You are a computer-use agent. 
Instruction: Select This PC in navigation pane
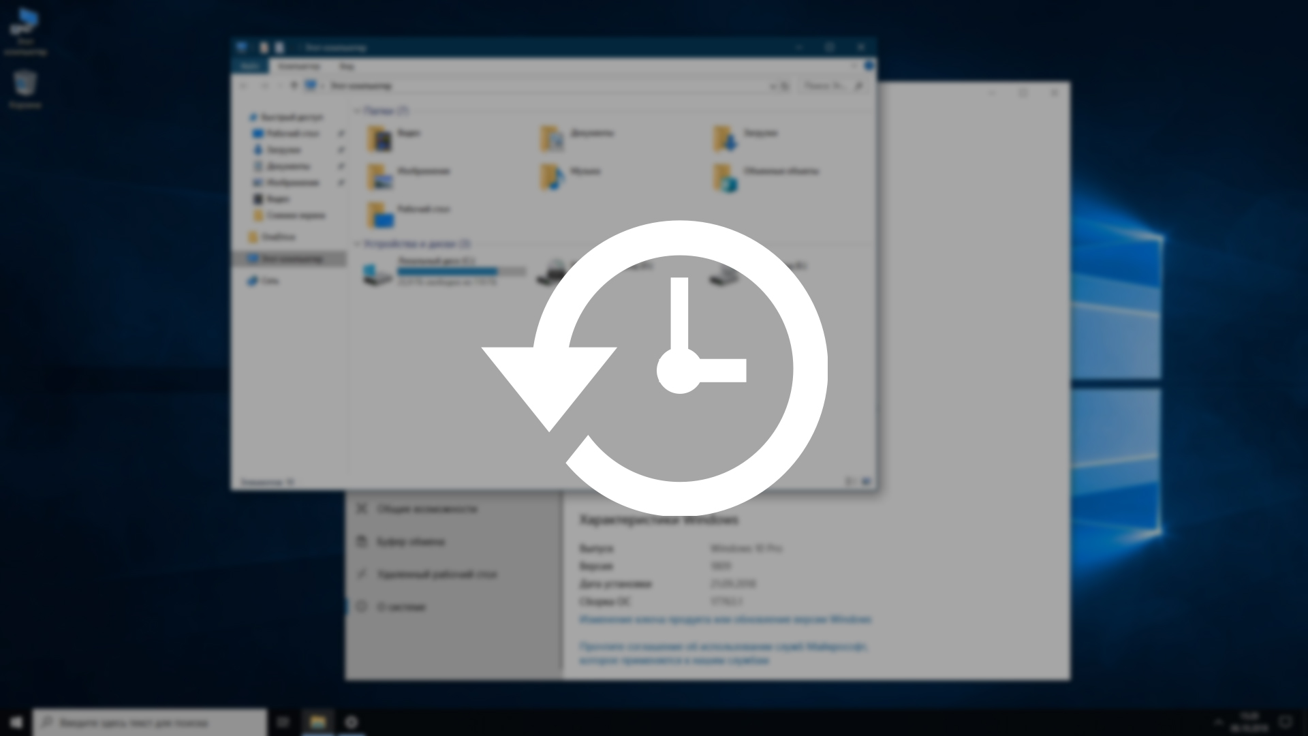tap(290, 259)
